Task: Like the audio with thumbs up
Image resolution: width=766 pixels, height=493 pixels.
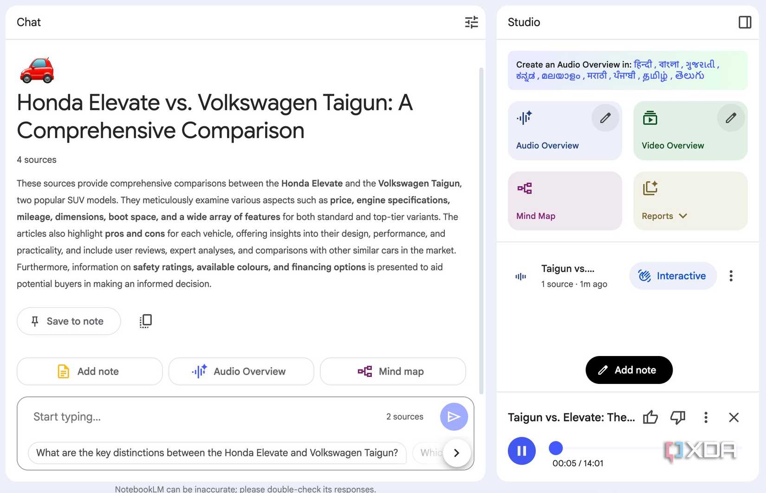Action: 650,417
